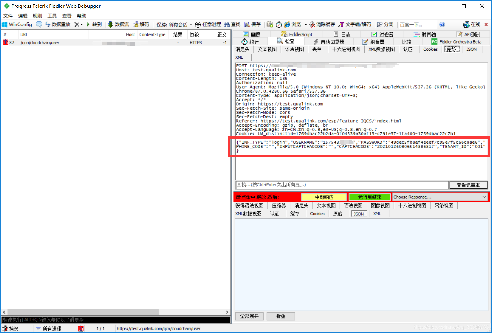492x333 pixels.
Task: Close the toolbar with red X
Action: click(x=486, y=24)
